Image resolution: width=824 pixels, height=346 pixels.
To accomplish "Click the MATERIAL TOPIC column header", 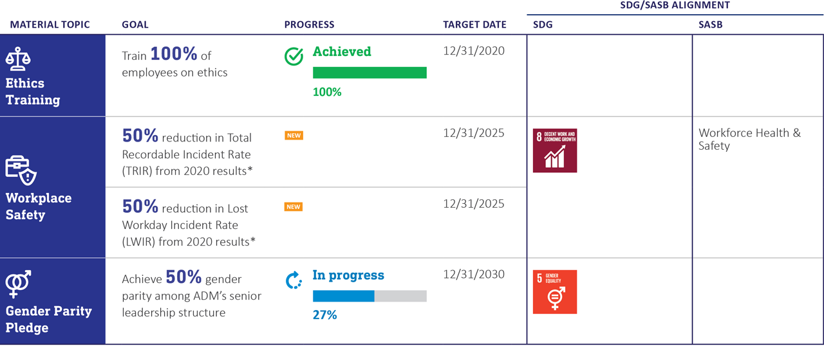I will coord(50,25).
